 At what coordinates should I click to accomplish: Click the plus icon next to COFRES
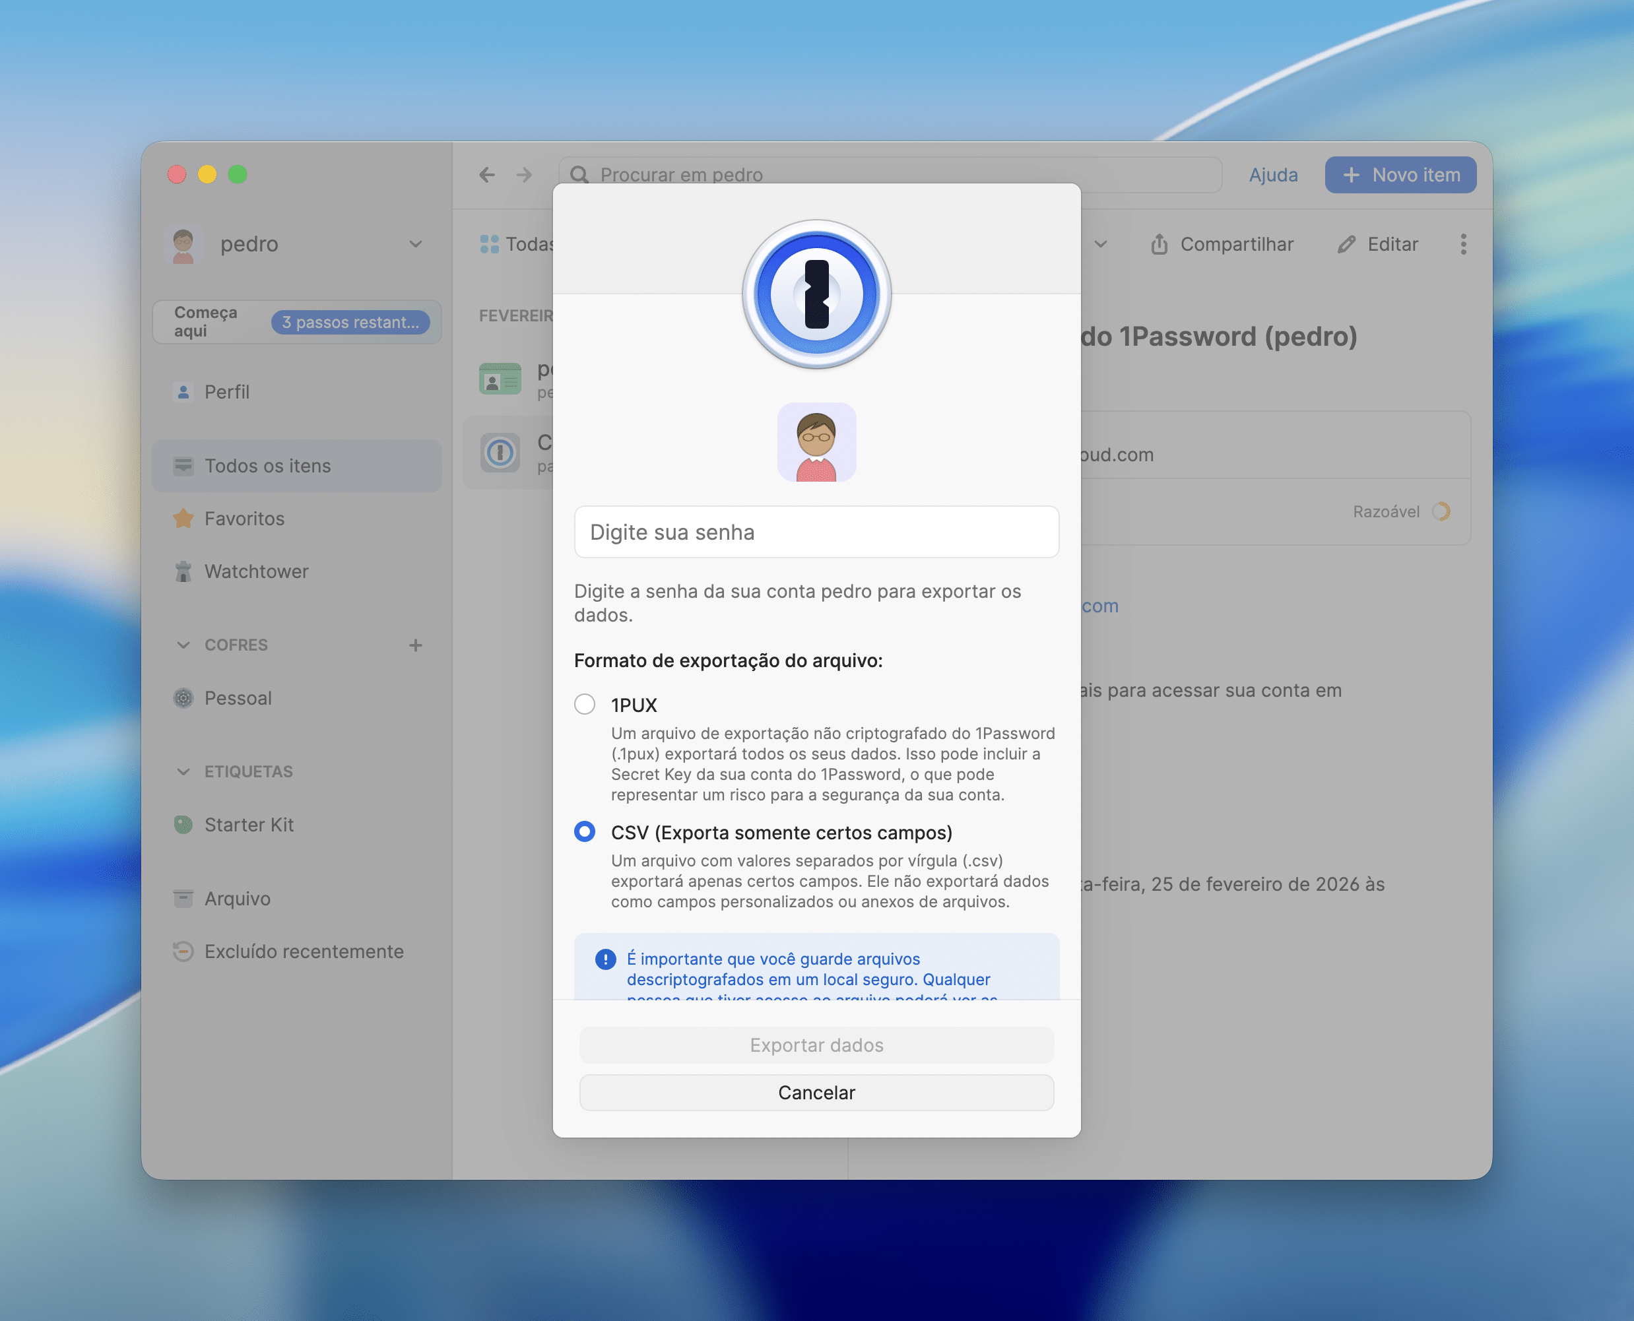pos(416,645)
